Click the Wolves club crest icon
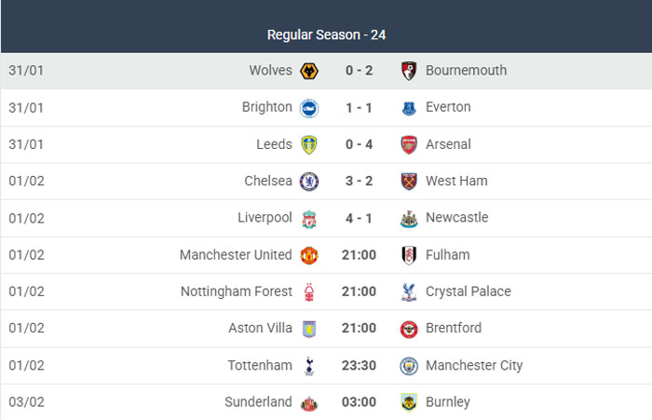 point(309,71)
